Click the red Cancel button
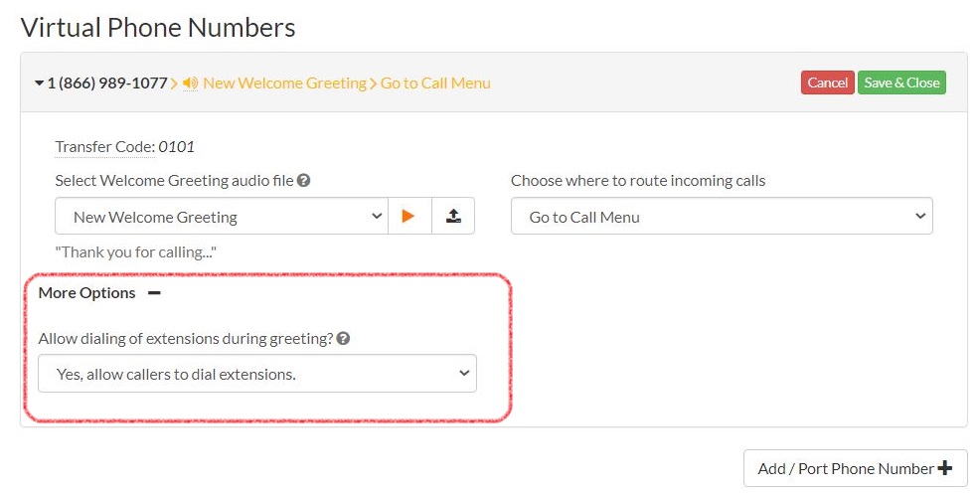This screenshot has height=495, width=976. point(827,82)
